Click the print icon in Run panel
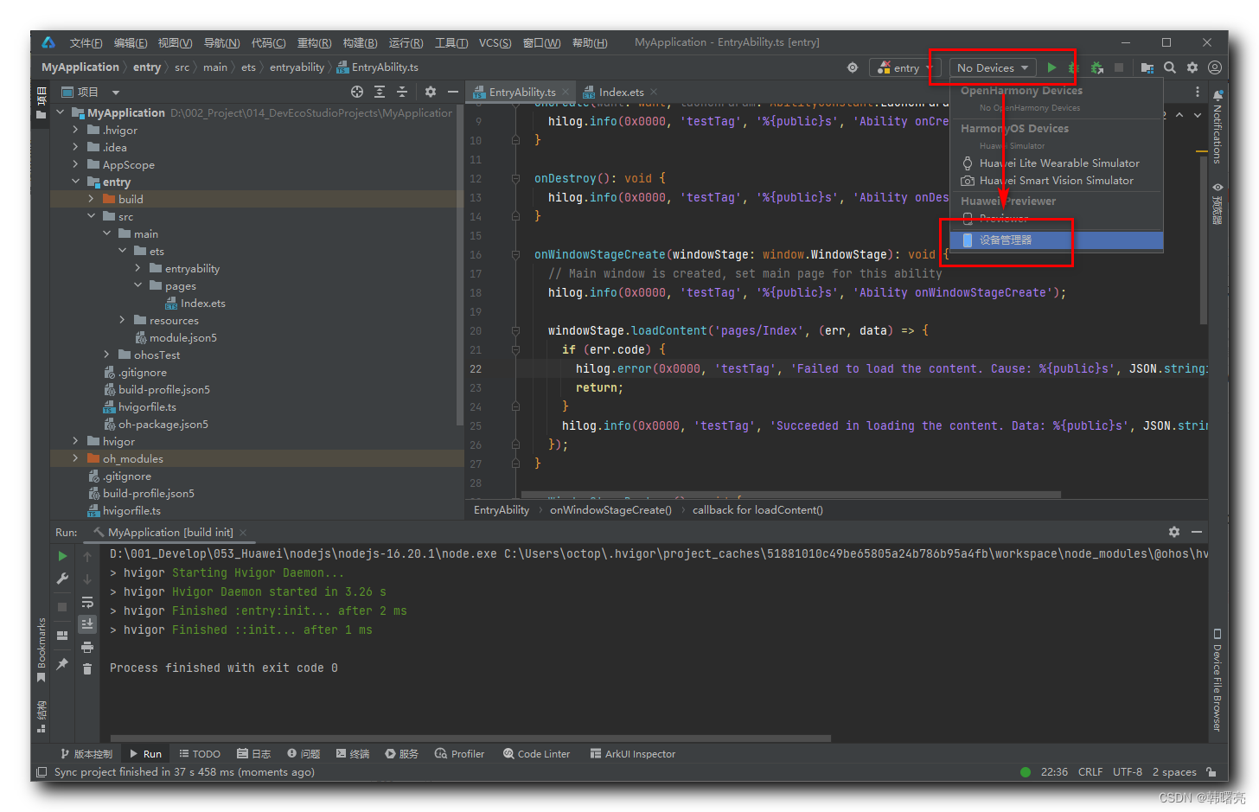This screenshot has width=1259, height=812. point(87,647)
